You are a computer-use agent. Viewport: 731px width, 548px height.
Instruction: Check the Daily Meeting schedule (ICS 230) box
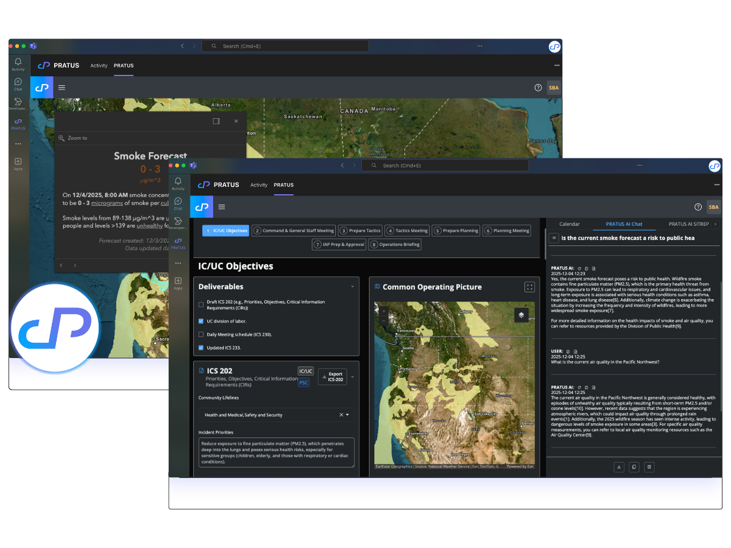click(202, 334)
